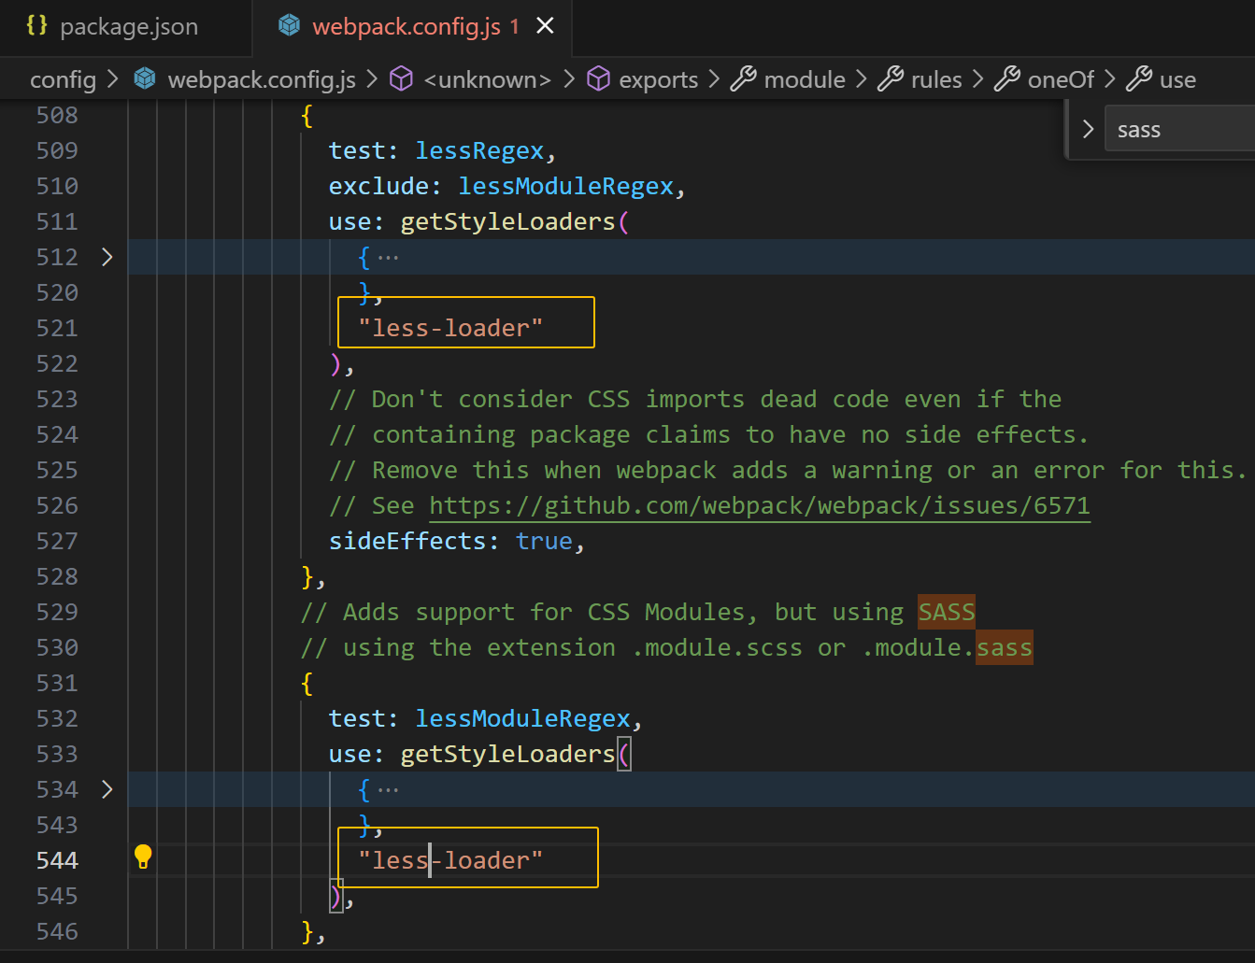Click the folded ellipsis on line 512
The image size is (1255, 963).
pyautogui.click(x=388, y=257)
